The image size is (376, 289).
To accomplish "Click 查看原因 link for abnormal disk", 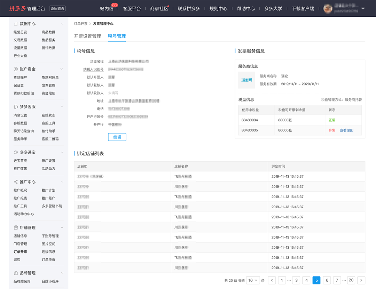I will tap(346, 130).
